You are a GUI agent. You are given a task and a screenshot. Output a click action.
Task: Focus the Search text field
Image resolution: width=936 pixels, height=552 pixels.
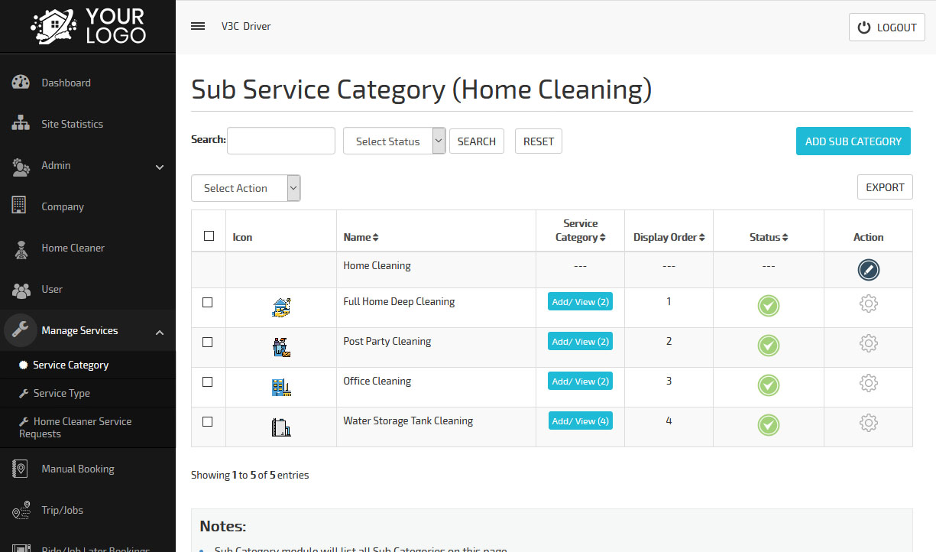(281, 141)
